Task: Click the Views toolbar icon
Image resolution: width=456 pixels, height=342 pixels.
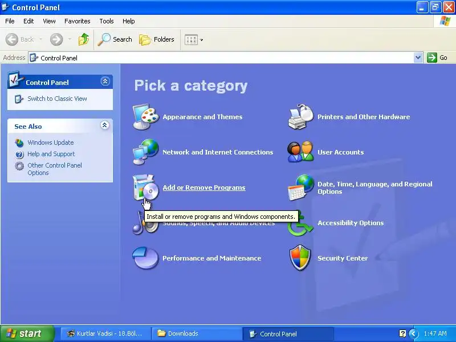Action: tap(191, 39)
